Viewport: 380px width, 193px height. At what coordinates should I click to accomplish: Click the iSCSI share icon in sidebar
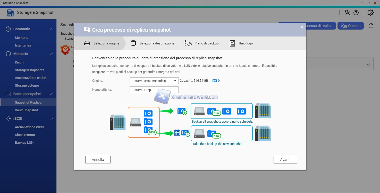click(x=8, y=118)
